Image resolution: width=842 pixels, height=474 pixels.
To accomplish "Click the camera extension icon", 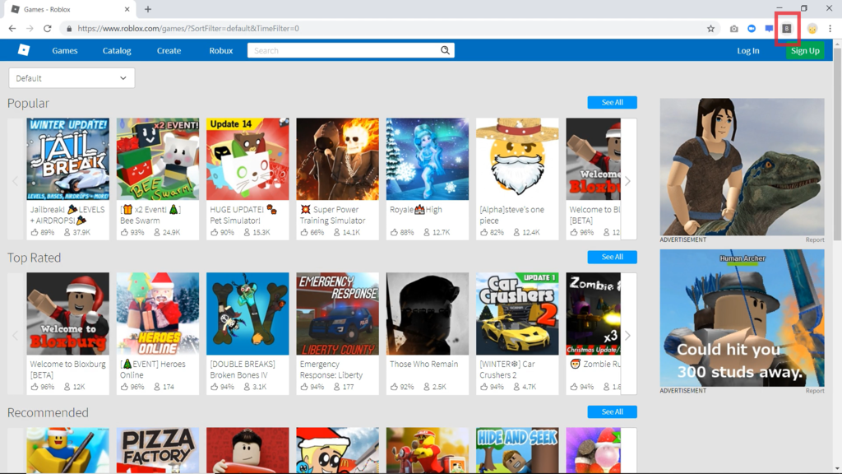I will (x=733, y=29).
